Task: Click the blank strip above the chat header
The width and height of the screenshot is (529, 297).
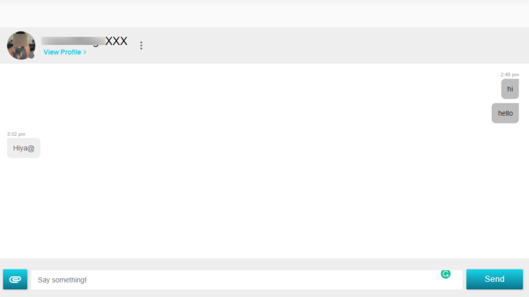Action: point(264,14)
